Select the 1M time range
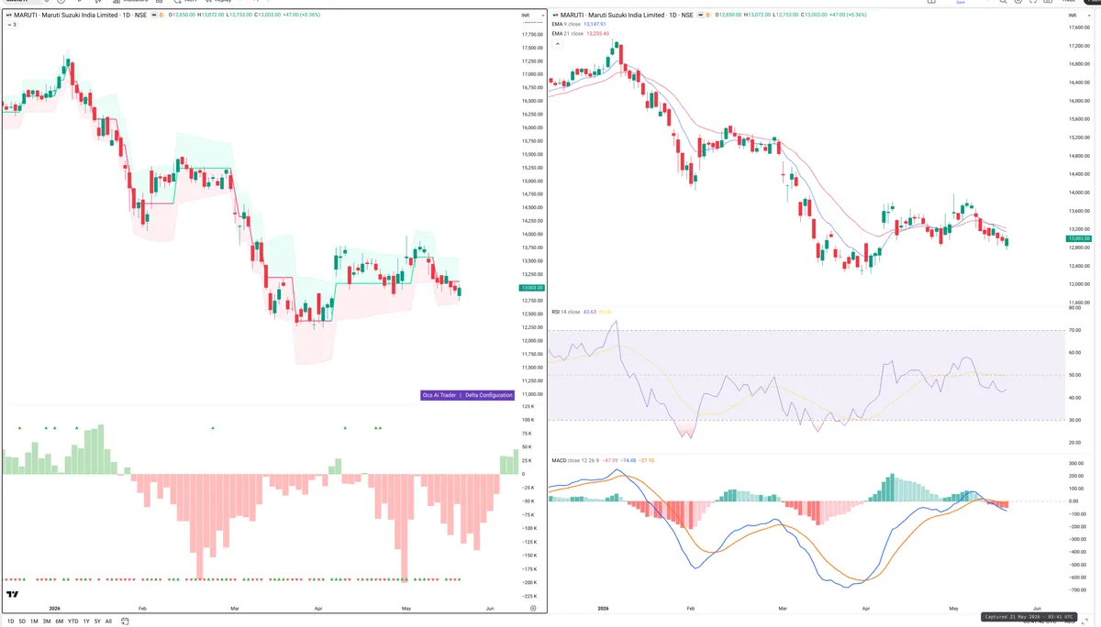The width and height of the screenshot is (1101, 627). click(34, 621)
